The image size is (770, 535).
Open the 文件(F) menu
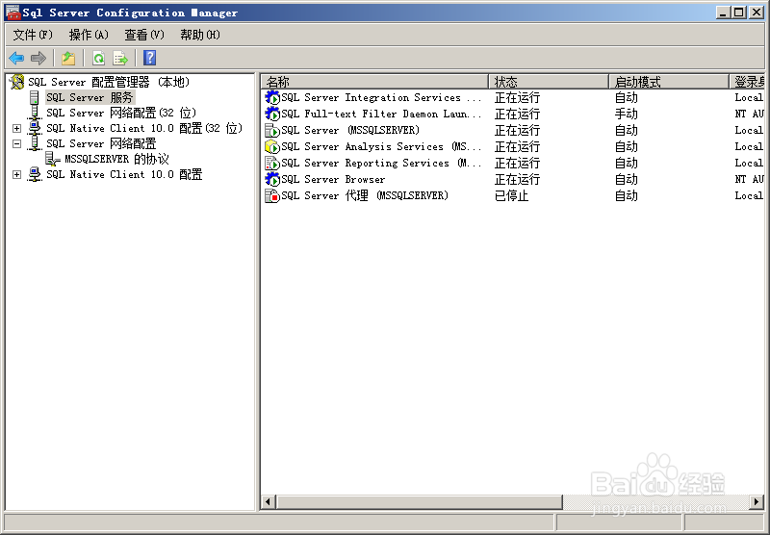(x=33, y=35)
